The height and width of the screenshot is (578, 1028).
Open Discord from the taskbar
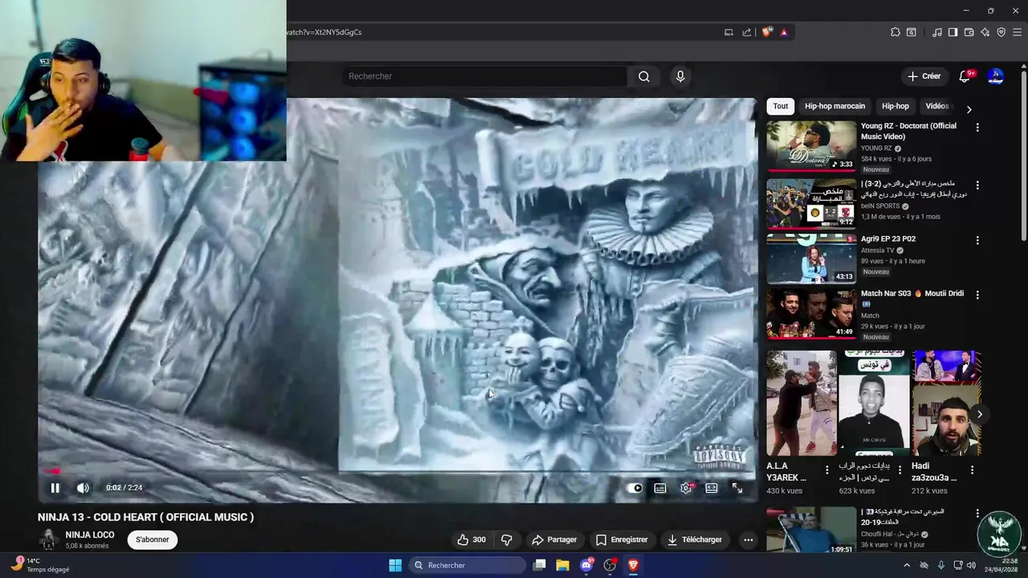586,565
